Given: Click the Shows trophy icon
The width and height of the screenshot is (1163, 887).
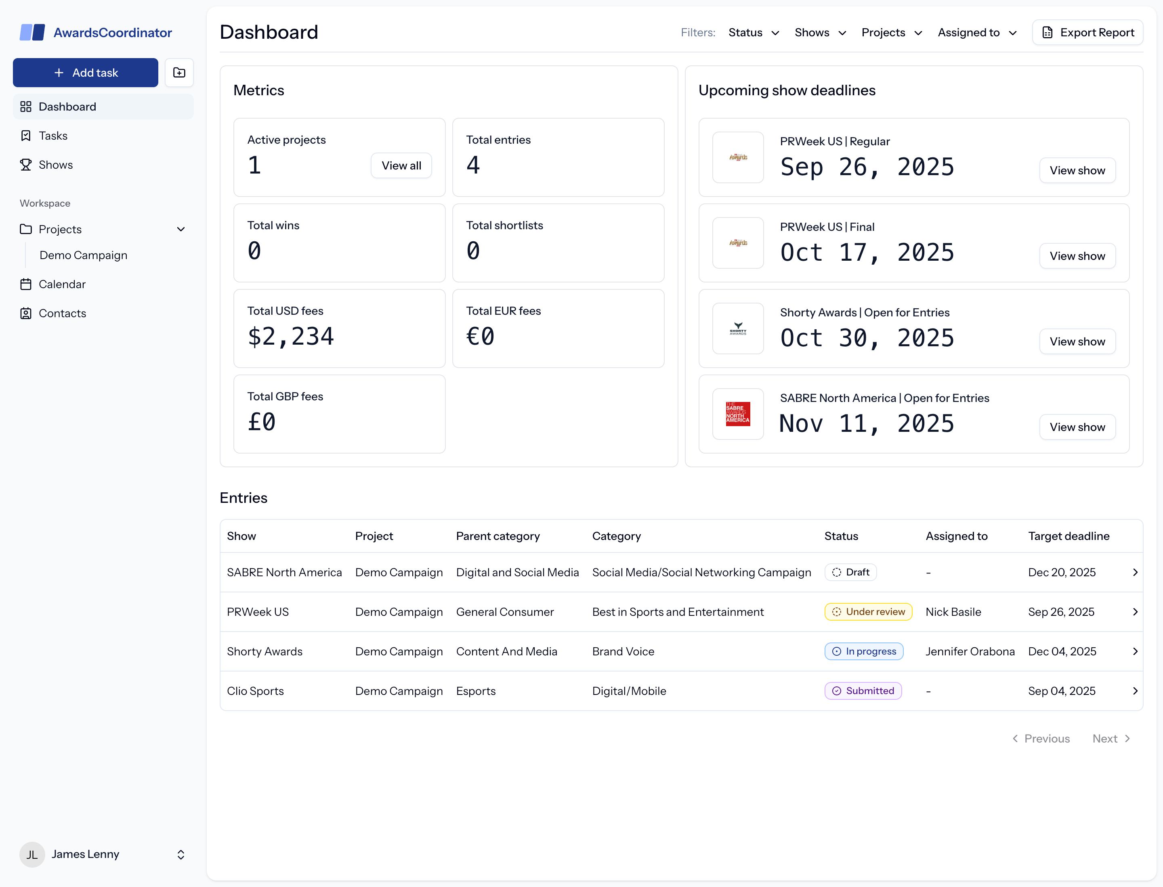Looking at the screenshot, I should (x=26, y=165).
